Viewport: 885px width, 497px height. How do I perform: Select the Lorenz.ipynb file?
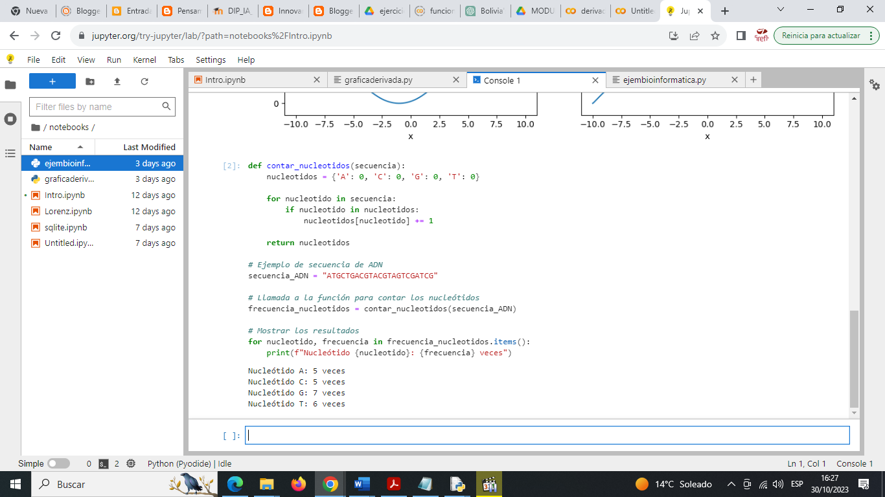(x=102, y=212)
